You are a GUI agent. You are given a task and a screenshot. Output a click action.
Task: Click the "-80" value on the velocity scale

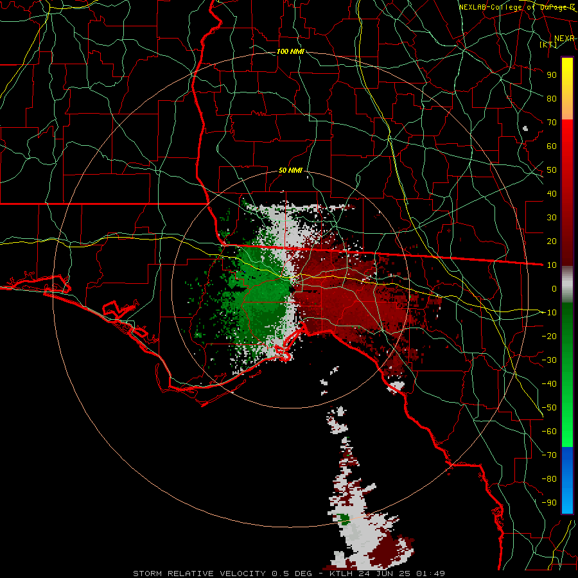[549, 479]
